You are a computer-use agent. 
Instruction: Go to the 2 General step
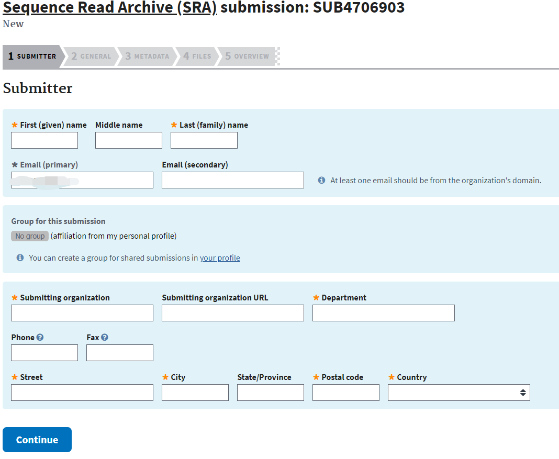[x=91, y=57]
